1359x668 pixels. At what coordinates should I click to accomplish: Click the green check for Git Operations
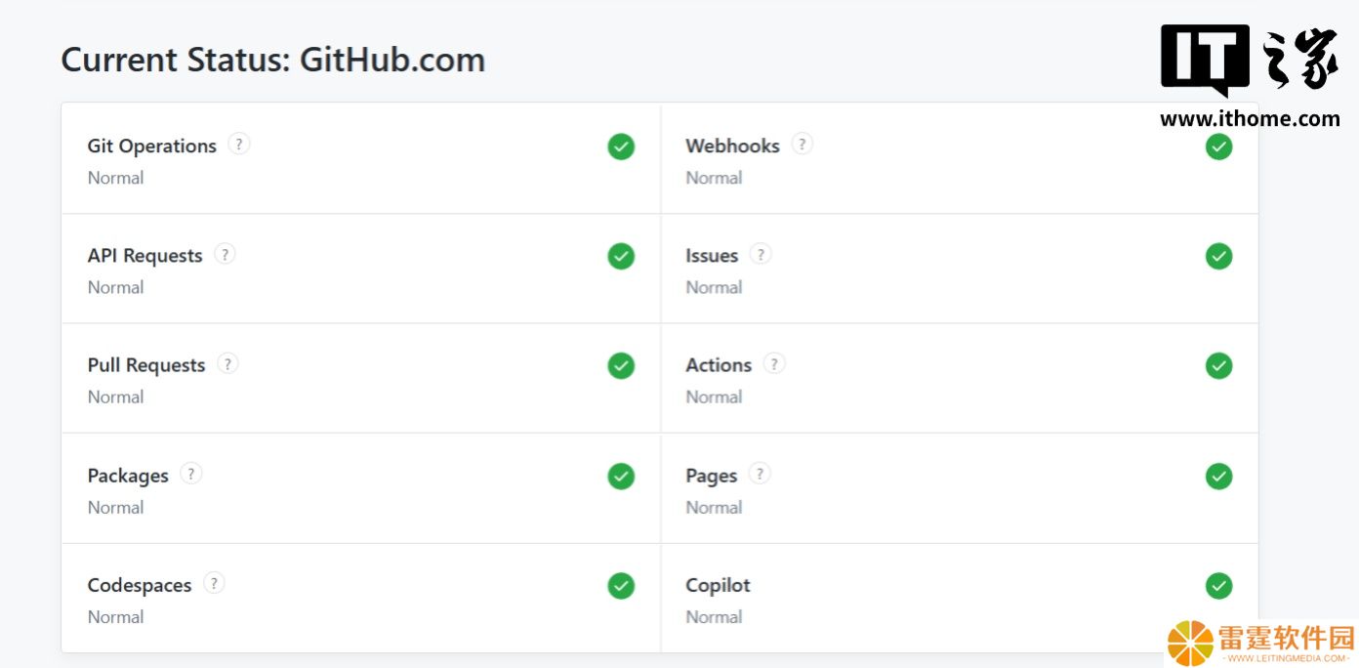pos(621,146)
